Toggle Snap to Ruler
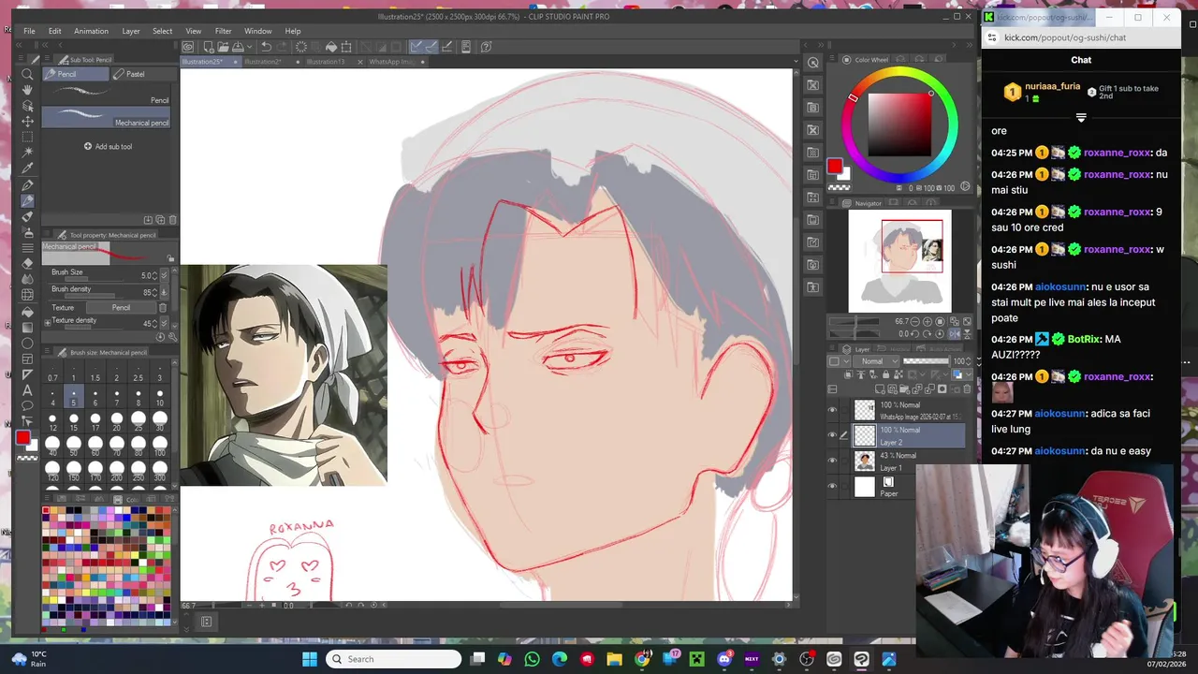This screenshot has height=674, width=1198. (x=416, y=47)
